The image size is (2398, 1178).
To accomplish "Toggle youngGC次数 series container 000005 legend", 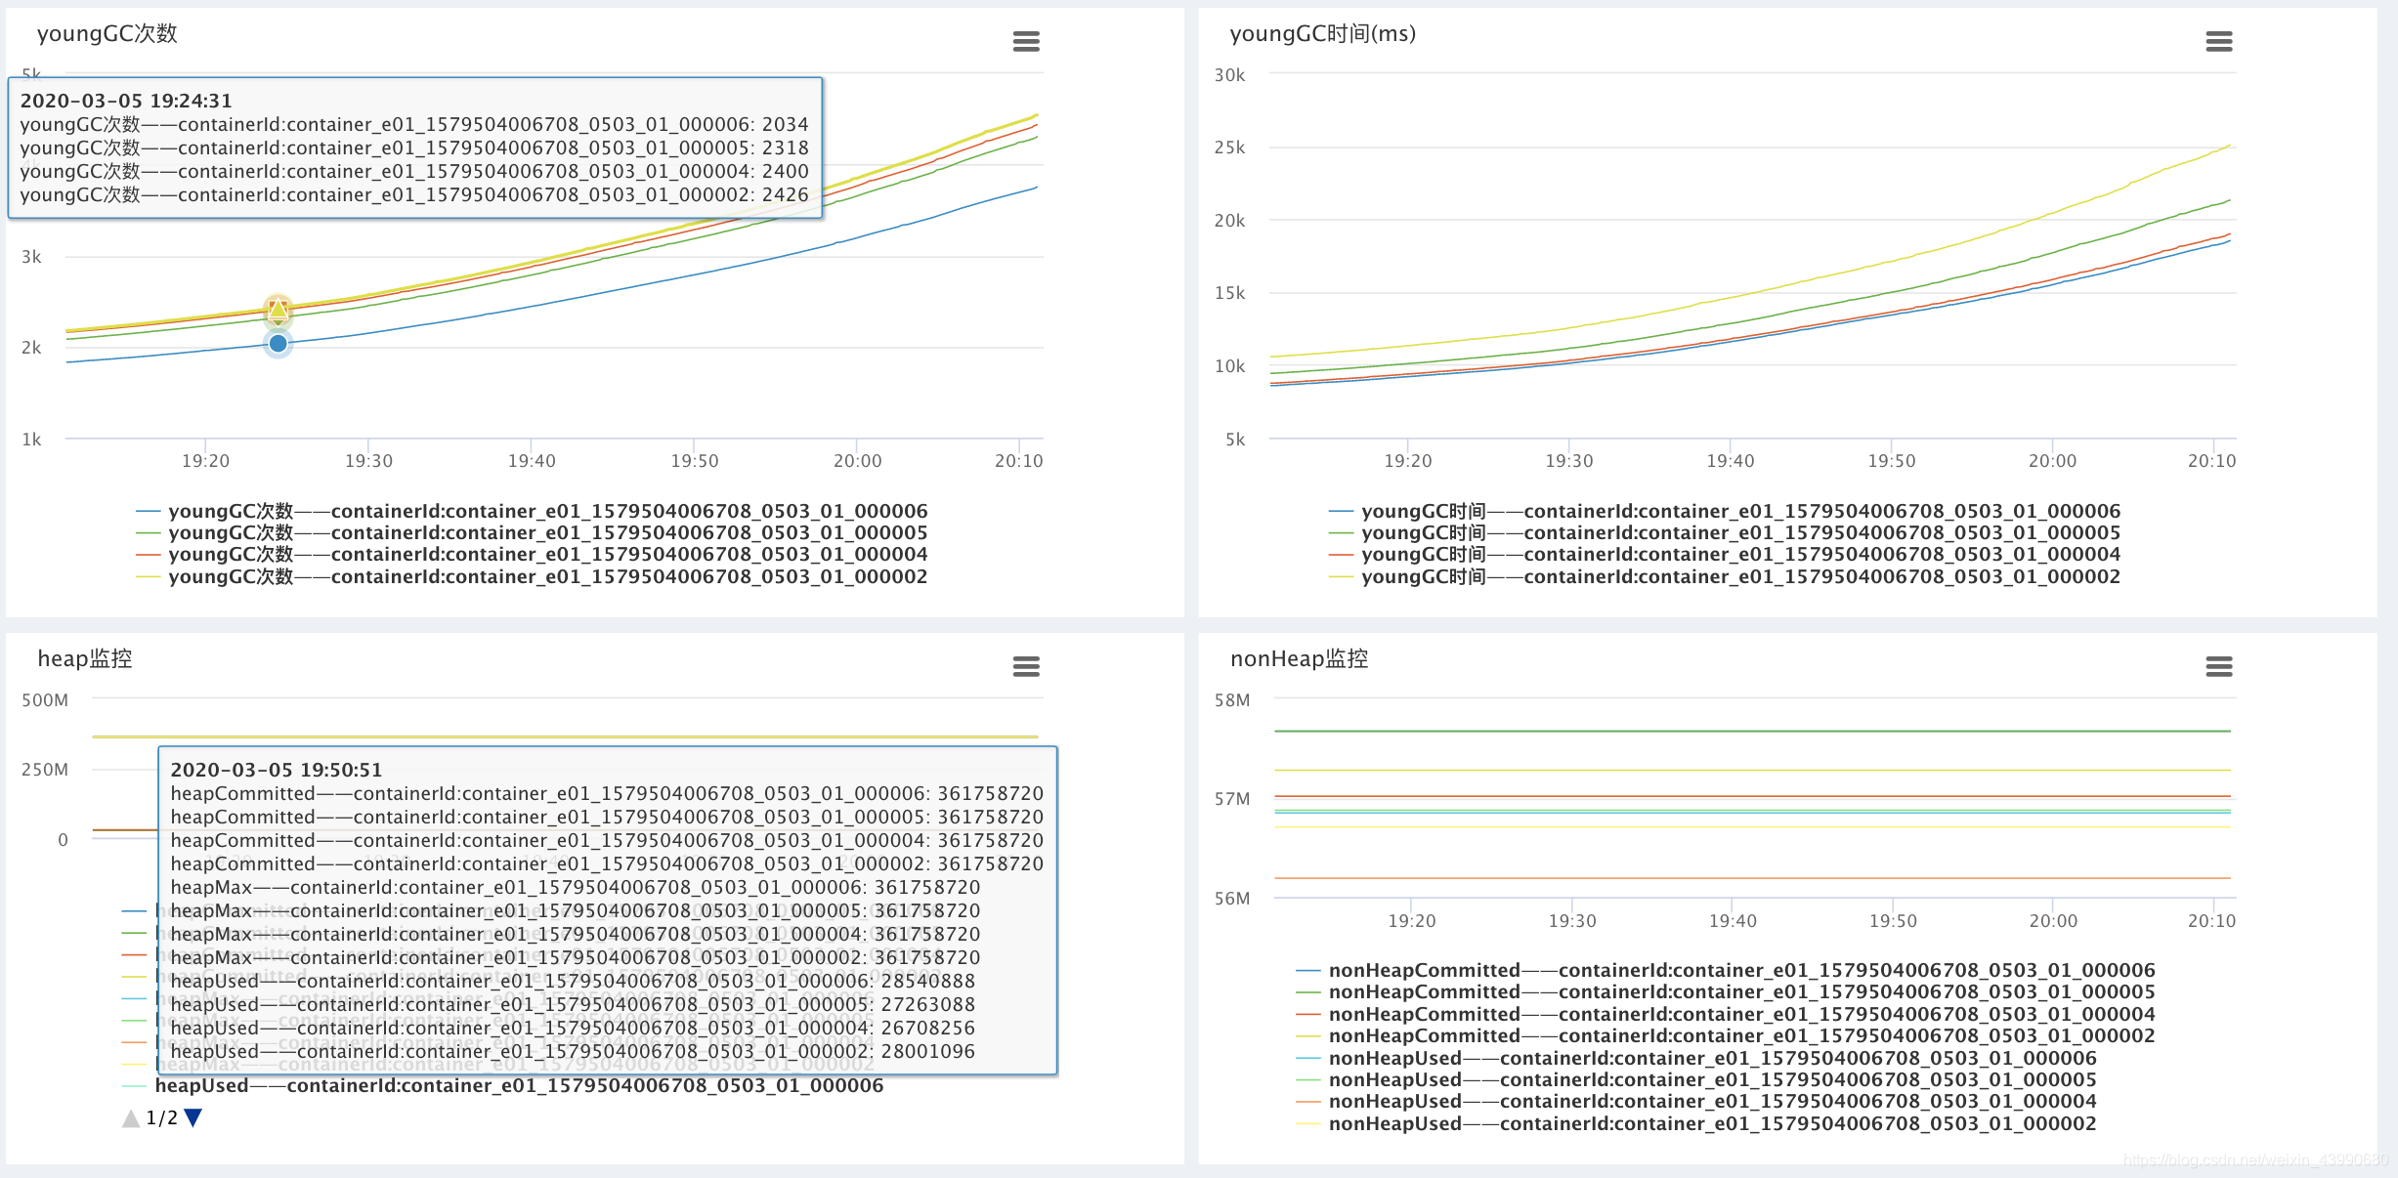I will 533,532.
